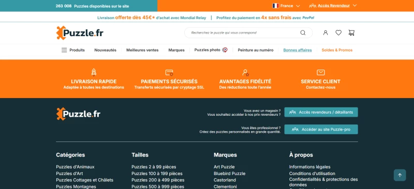Open the Bluebird Puzzle brand link
This screenshot has height=189, width=414.
point(229,174)
